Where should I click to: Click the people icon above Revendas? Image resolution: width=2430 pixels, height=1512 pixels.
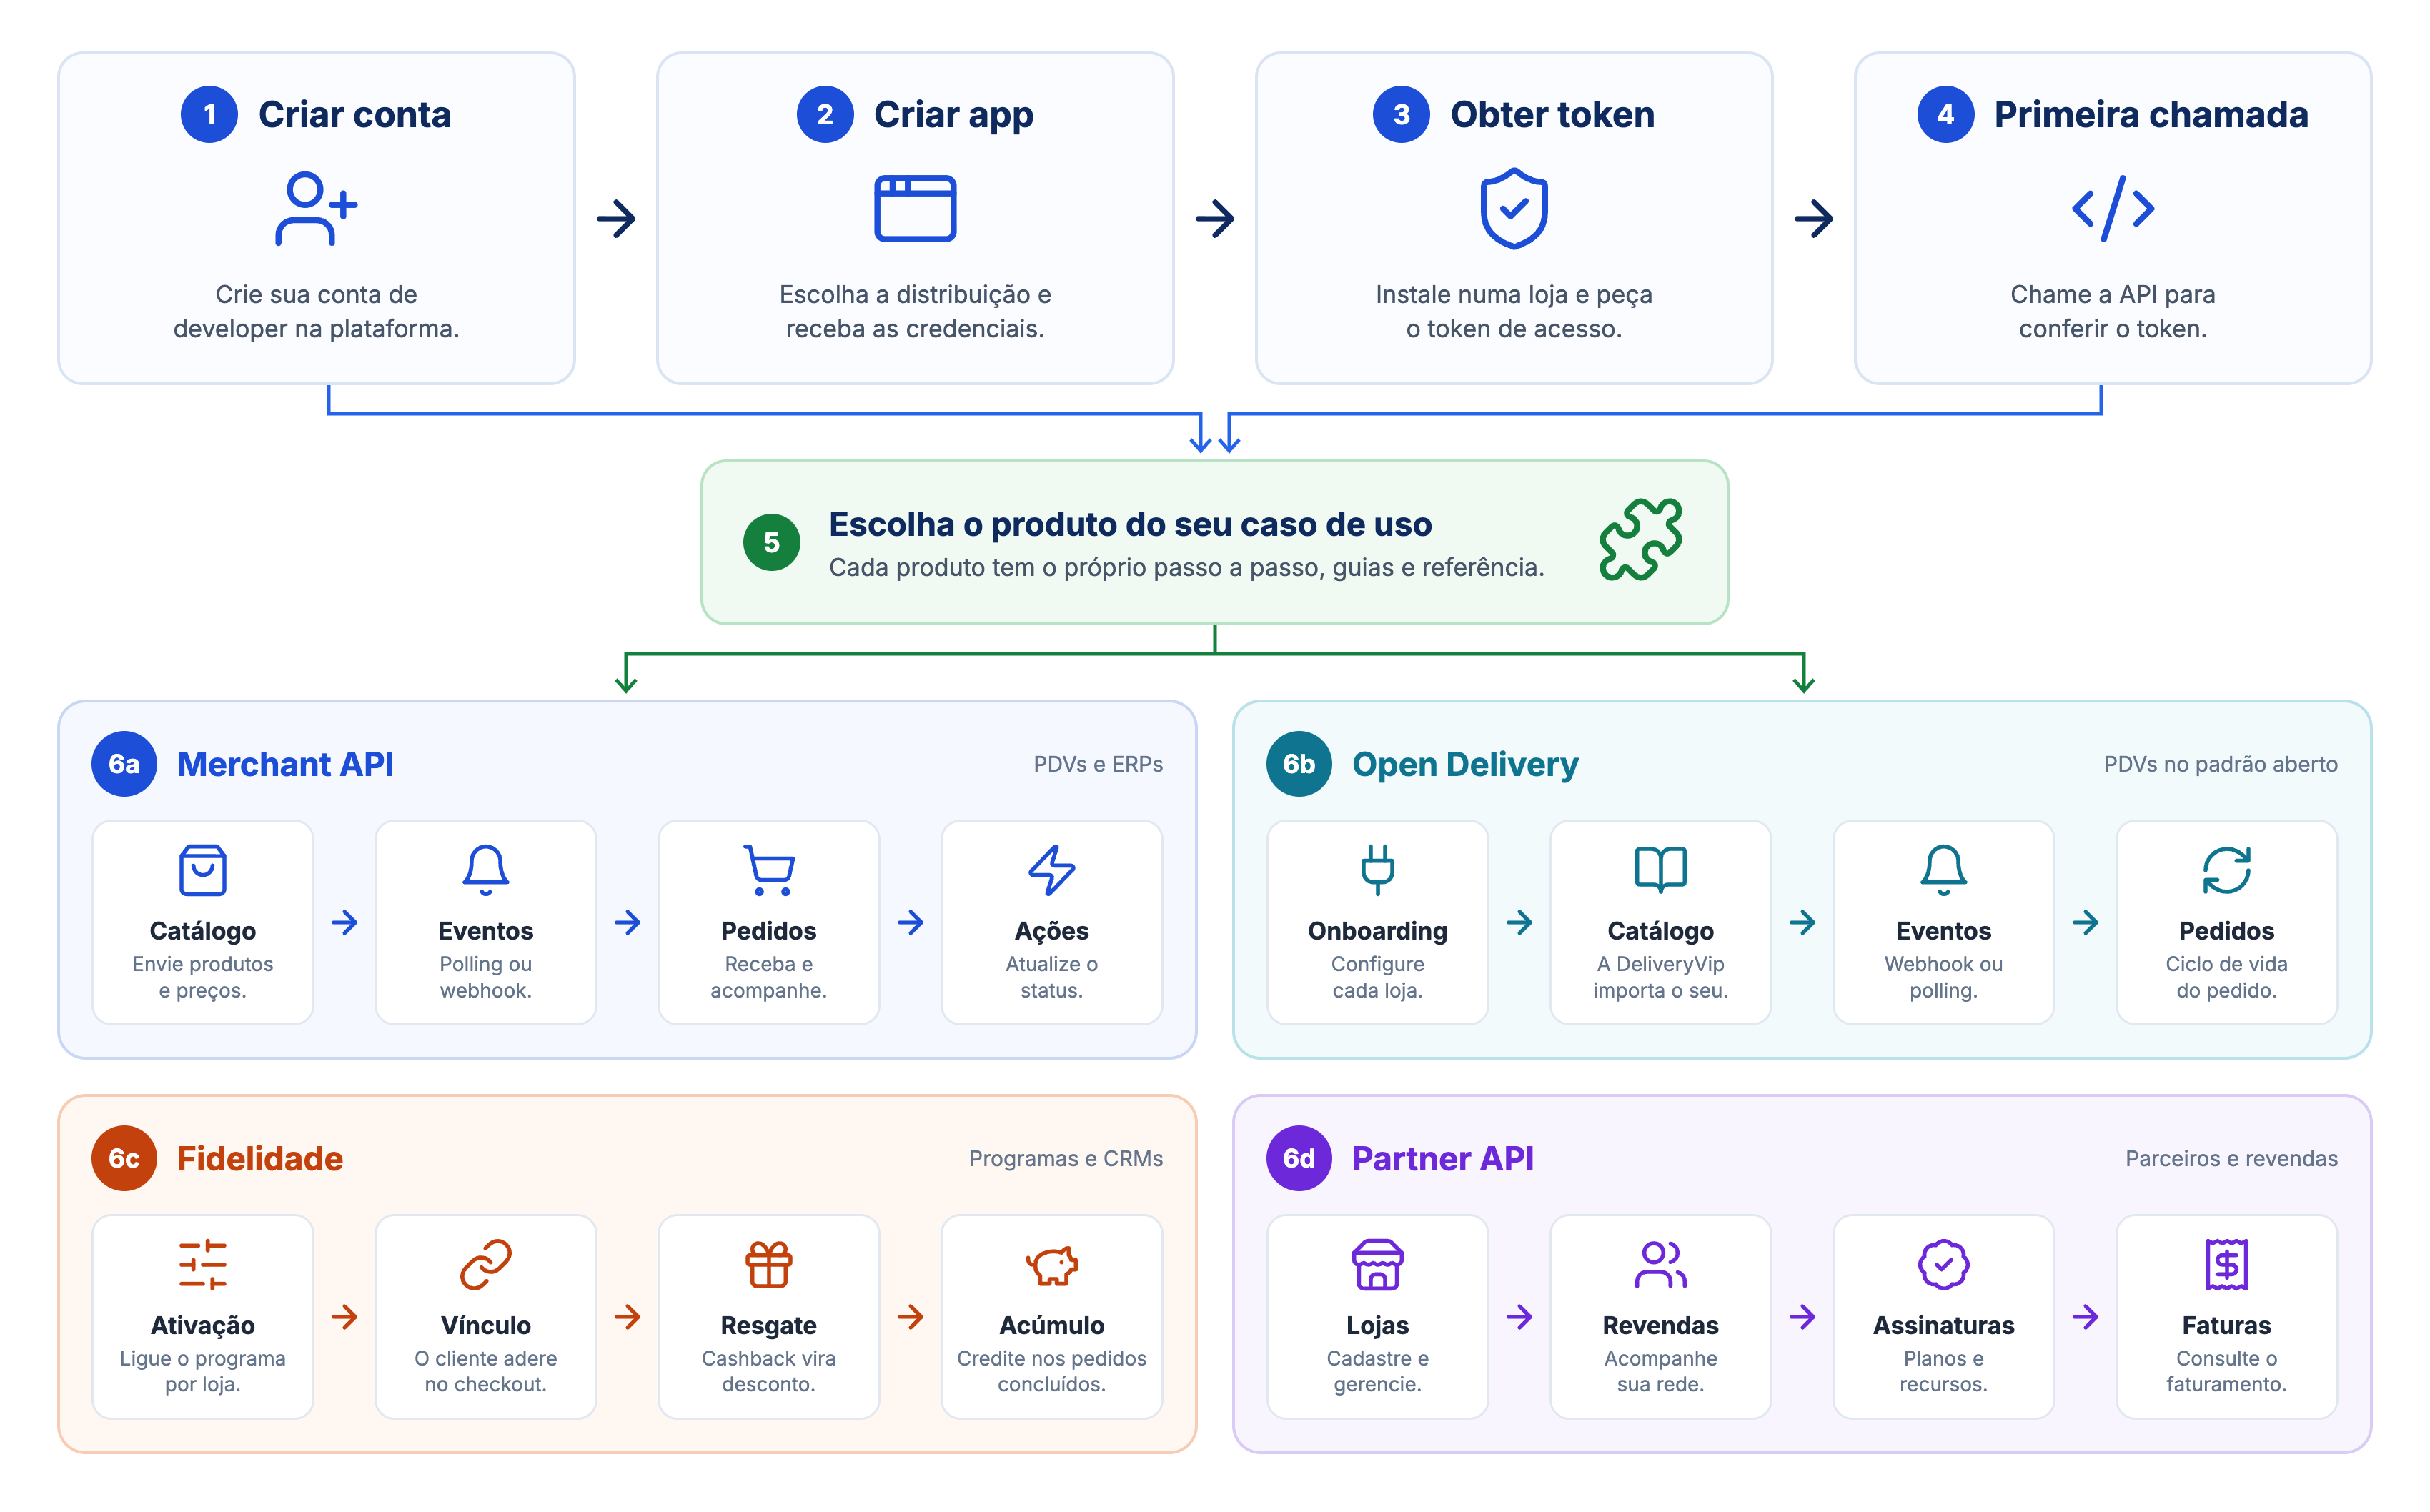pyautogui.click(x=1660, y=1264)
